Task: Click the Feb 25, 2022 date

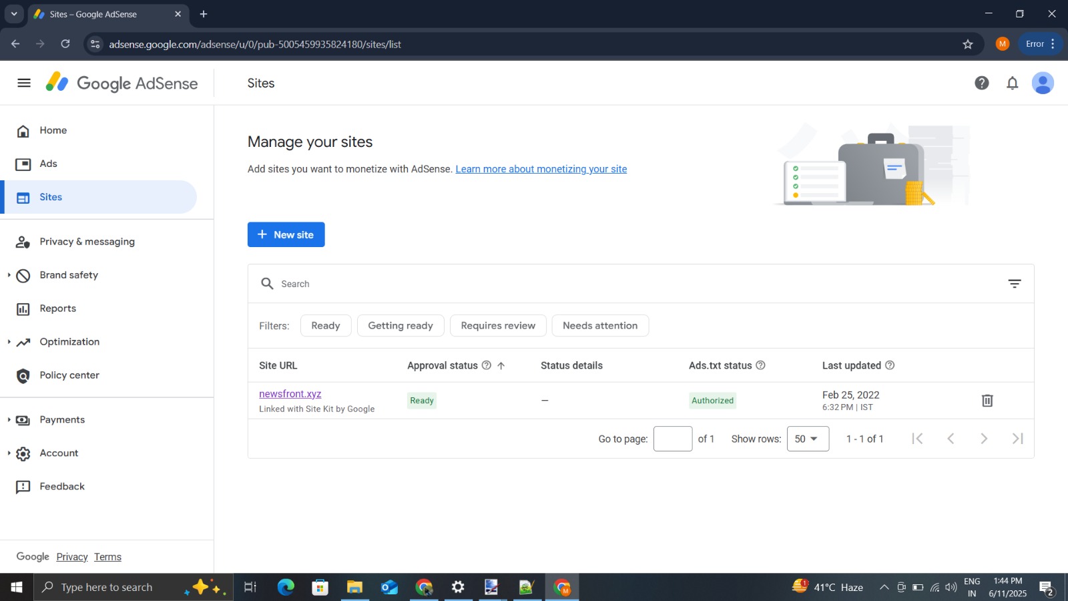Action: coord(850,395)
